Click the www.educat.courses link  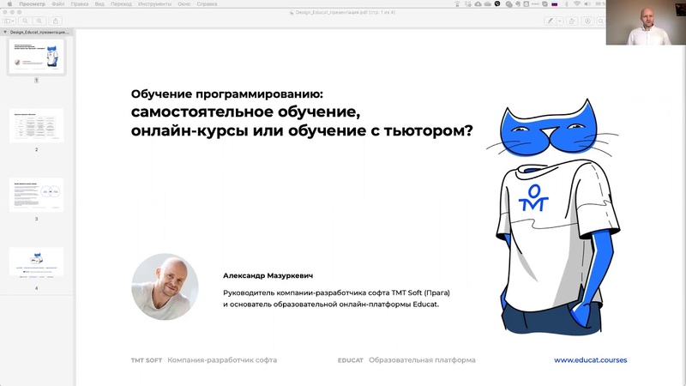point(590,359)
